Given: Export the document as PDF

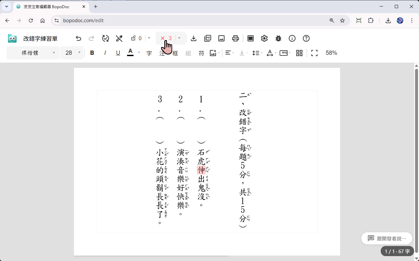Looking at the screenshot, I should [x=208, y=38].
